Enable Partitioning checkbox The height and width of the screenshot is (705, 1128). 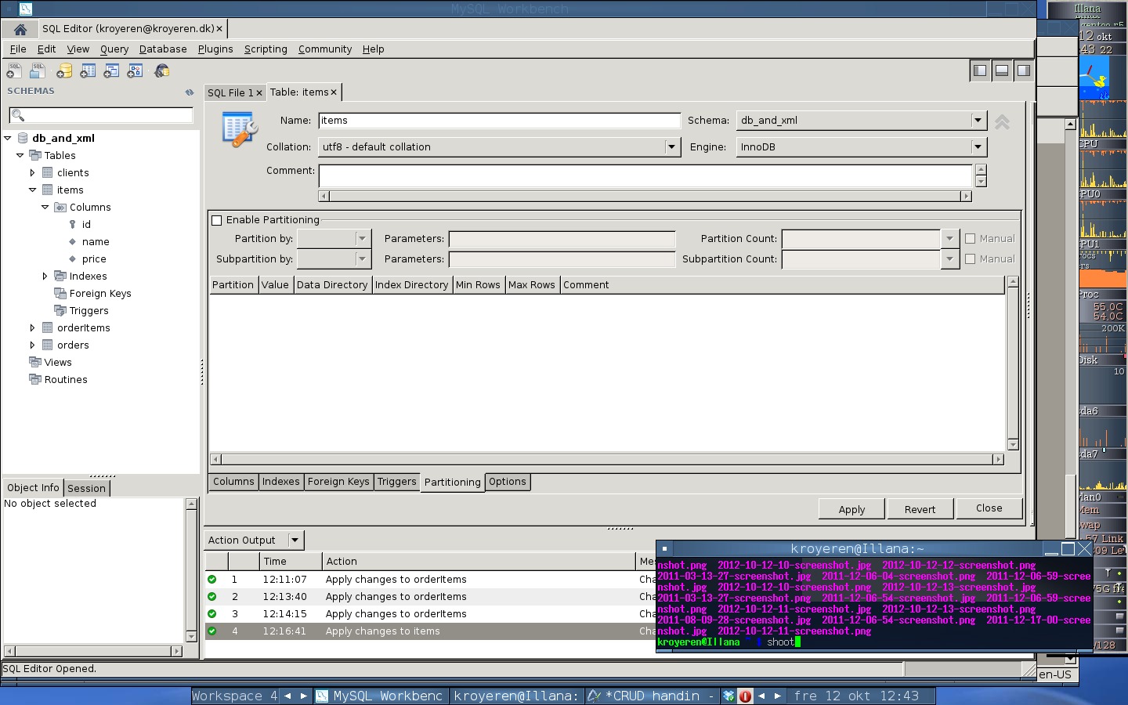[x=217, y=220]
